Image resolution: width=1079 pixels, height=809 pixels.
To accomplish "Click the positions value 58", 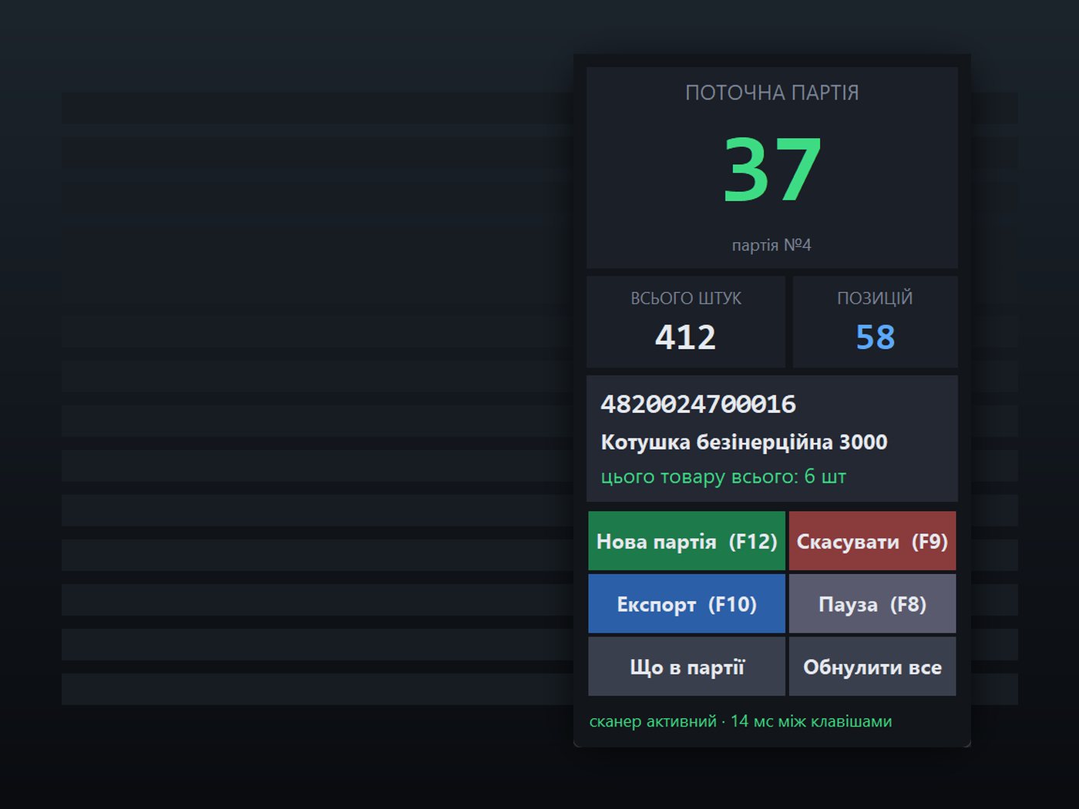I will (875, 337).
